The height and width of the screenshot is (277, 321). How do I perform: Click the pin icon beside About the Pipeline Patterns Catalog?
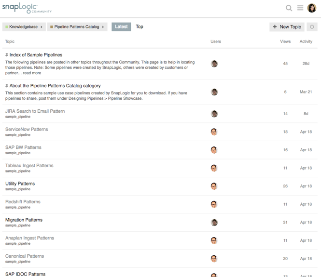[x=7, y=86]
